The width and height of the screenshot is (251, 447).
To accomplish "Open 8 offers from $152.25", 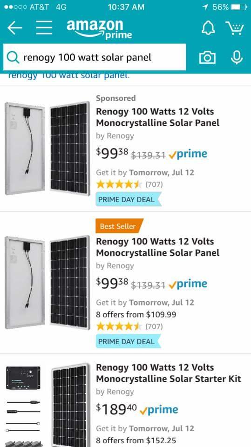I will [x=136, y=440].
